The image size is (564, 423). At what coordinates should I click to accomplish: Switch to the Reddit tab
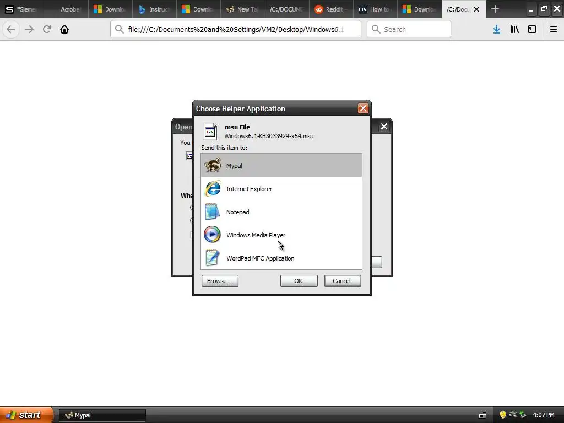pyautogui.click(x=331, y=9)
